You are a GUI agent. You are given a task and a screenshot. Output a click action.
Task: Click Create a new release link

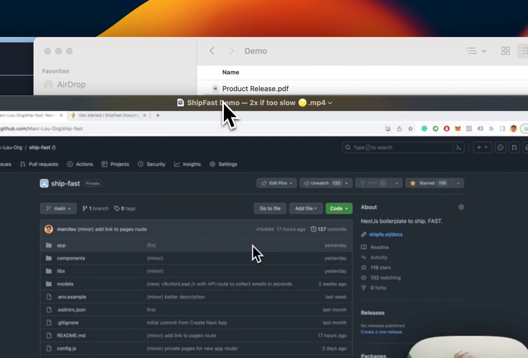coord(381,332)
